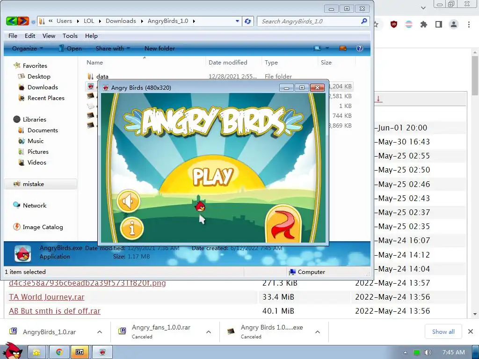Image resolution: width=479 pixels, height=359 pixels.
Task: Open the address bar history dropdown
Action: tap(237, 21)
